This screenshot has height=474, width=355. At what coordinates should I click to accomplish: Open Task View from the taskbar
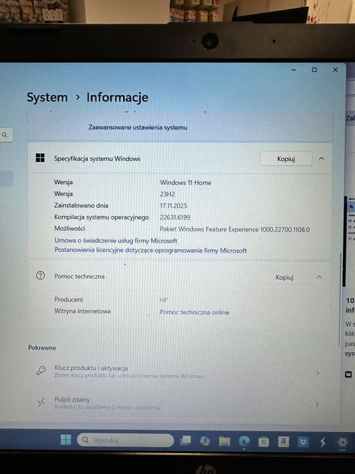pyautogui.click(x=185, y=440)
